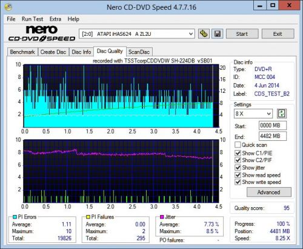Click the application icon in title bar
The height and width of the screenshot is (249, 303).
[8, 7]
